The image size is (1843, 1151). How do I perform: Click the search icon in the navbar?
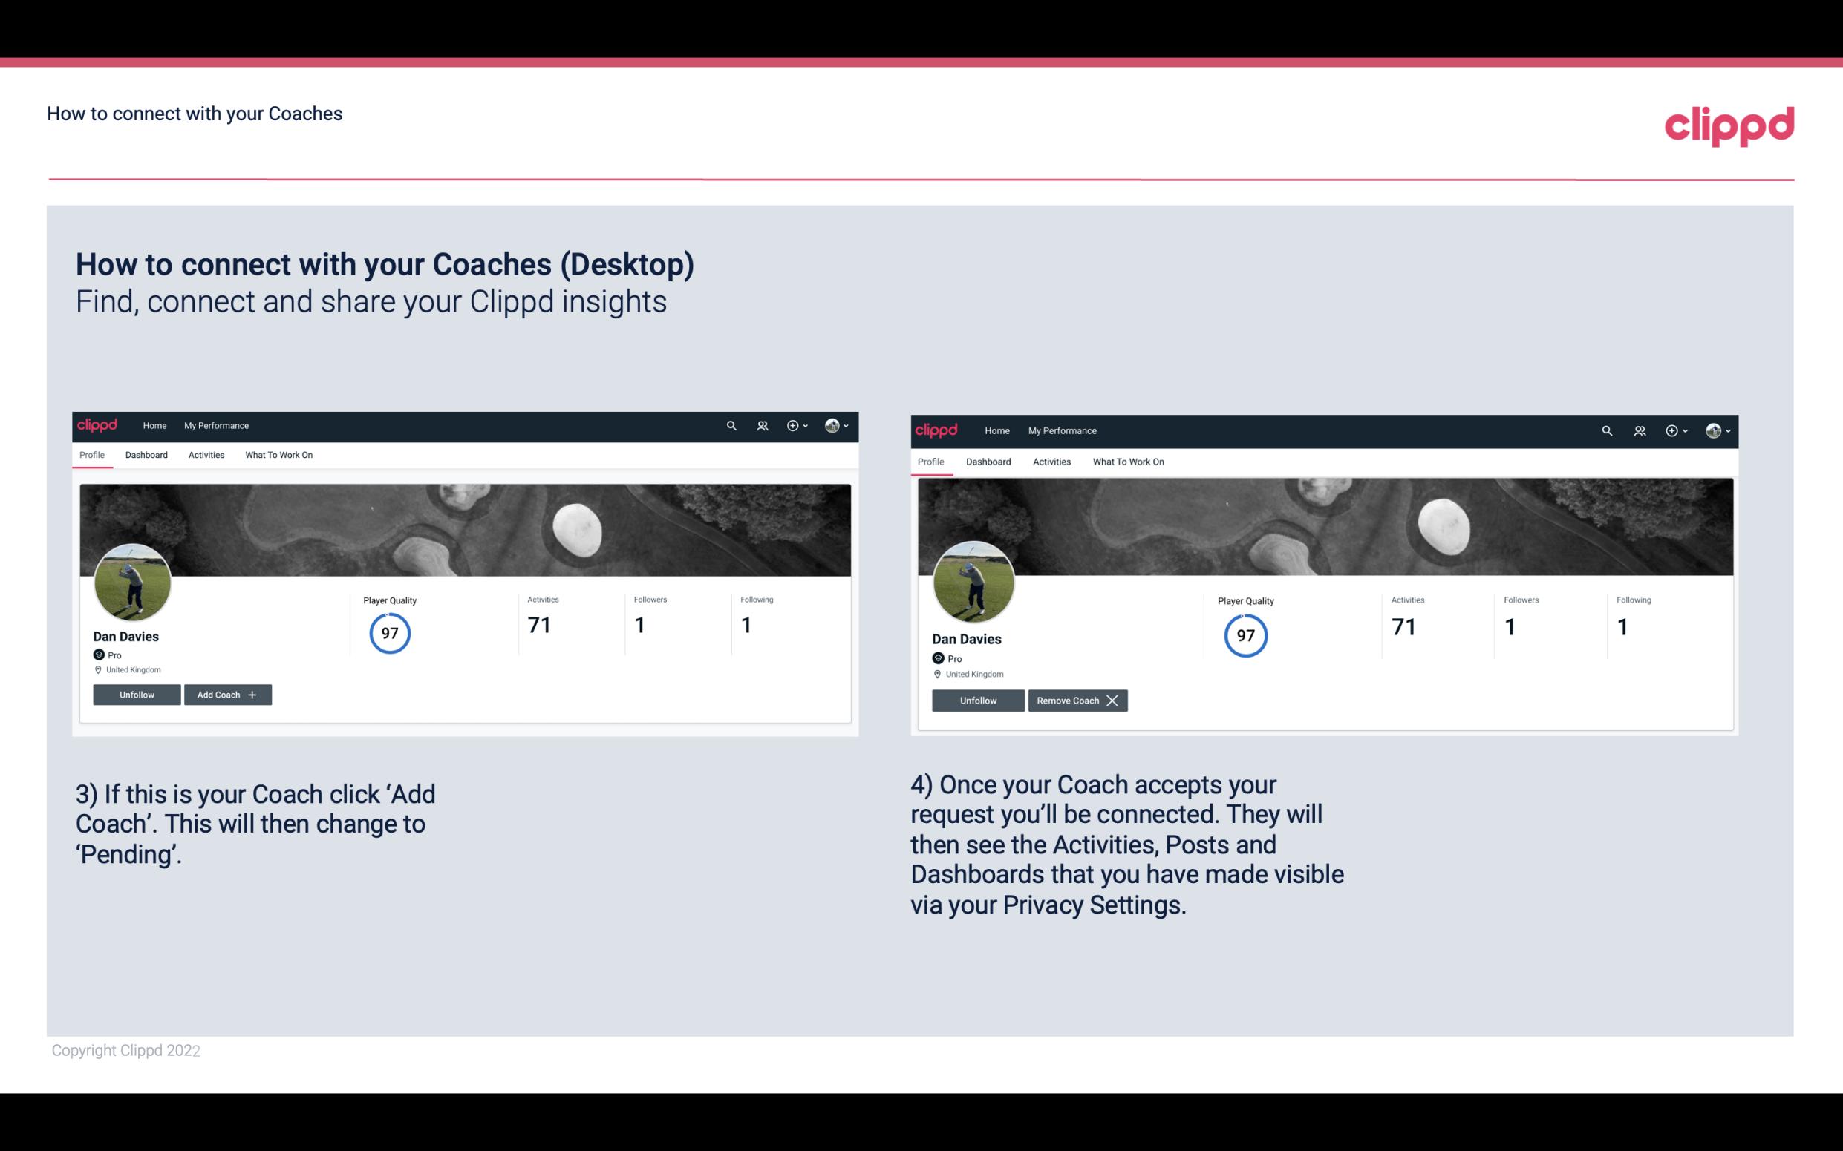coord(732,426)
